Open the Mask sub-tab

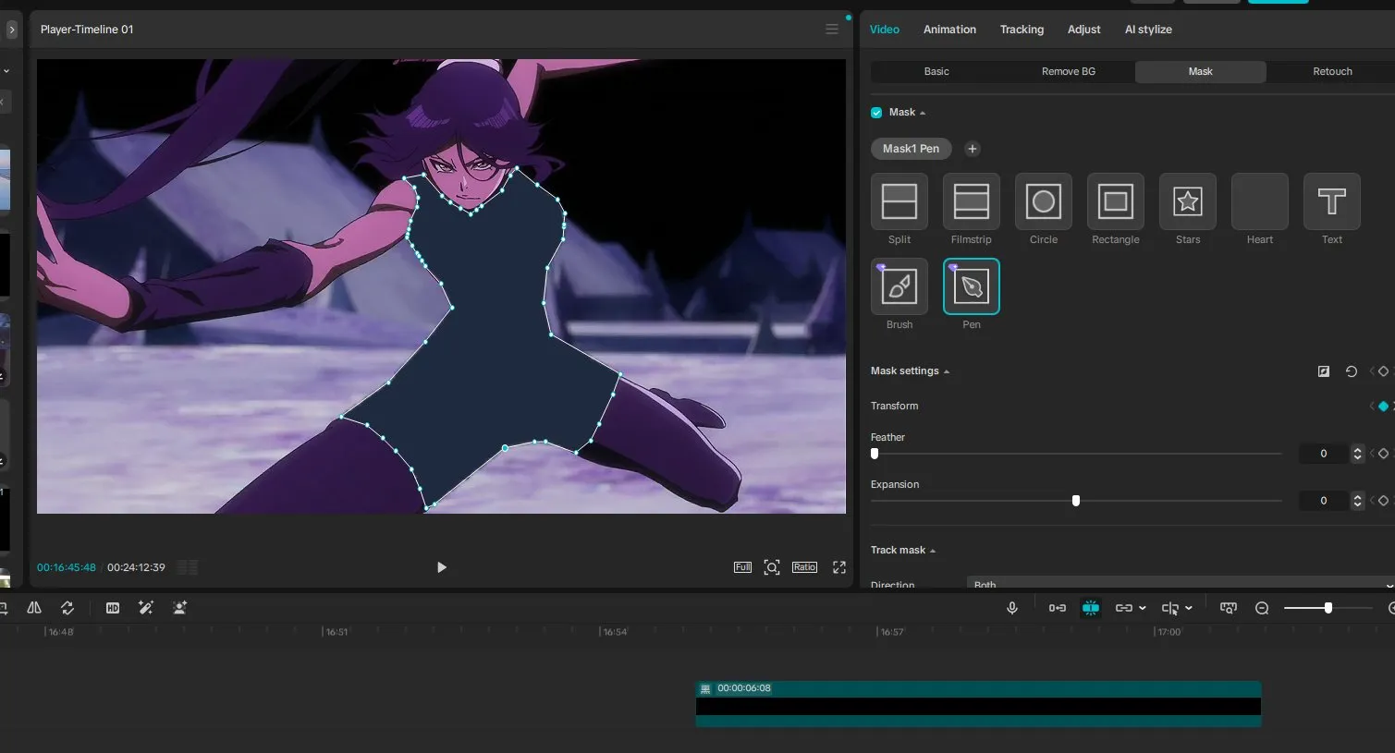[1201, 72]
